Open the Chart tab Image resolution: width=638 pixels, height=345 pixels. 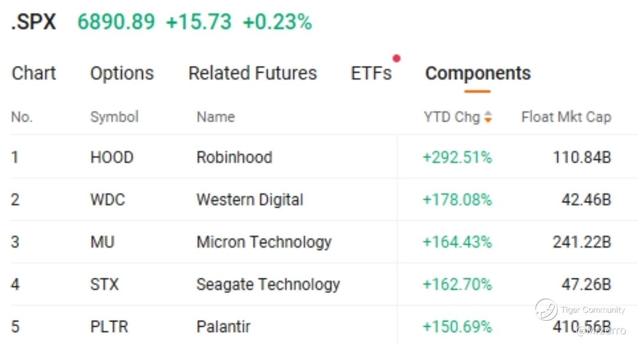point(34,74)
